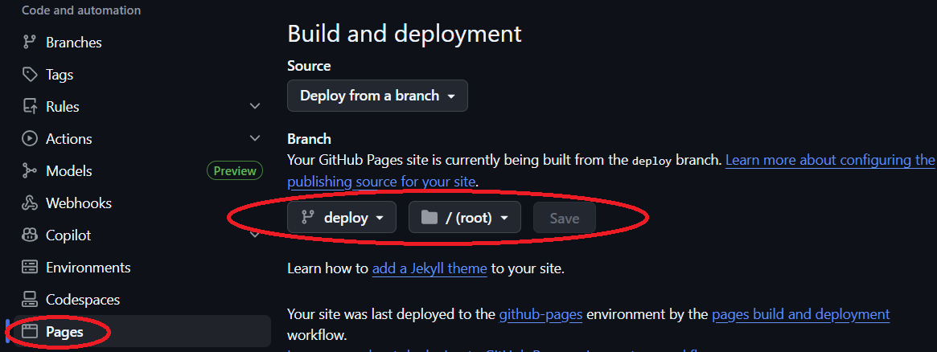The image size is (937, 352).
Task: Click the Rules icon in sidebar
Action: pos(30,107)
